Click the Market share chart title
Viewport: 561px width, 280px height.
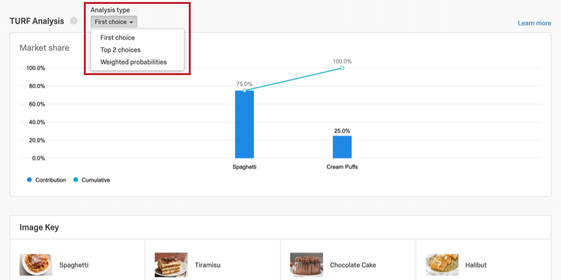point(44,48)
